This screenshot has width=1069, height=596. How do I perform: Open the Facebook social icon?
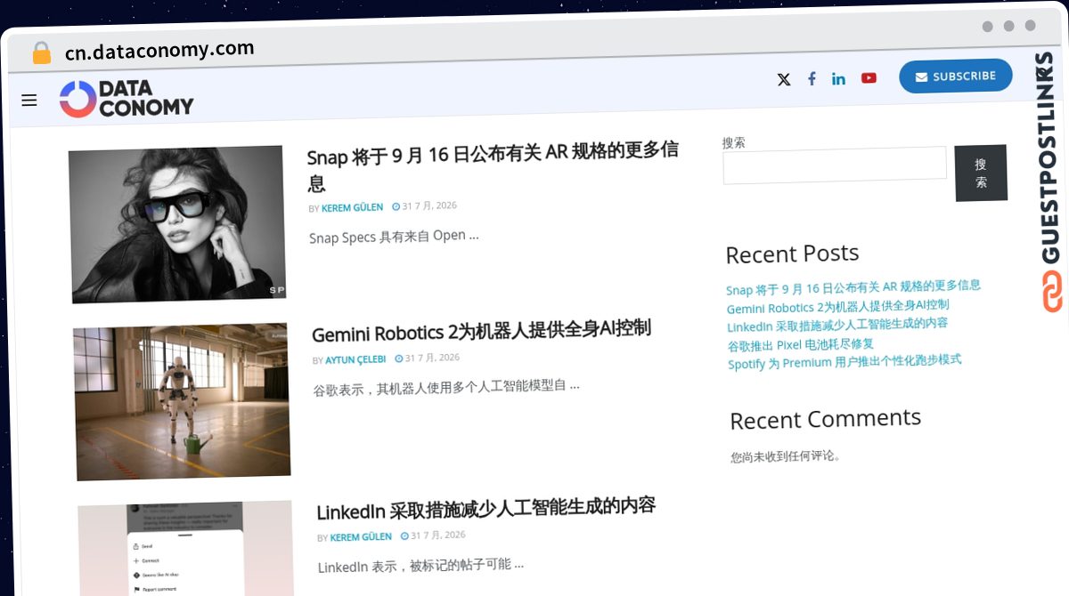coord(812,78)
